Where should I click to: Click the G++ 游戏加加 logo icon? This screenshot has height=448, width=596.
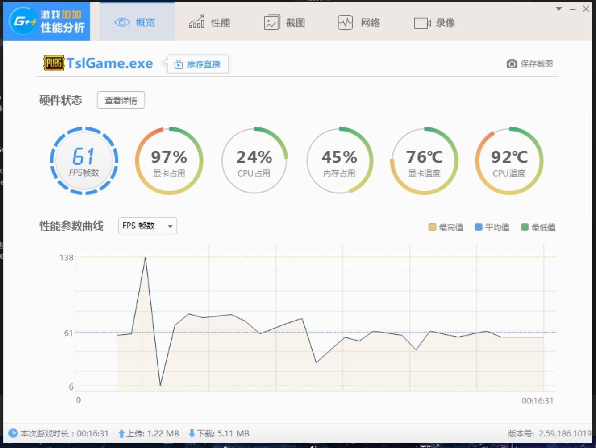23,21
